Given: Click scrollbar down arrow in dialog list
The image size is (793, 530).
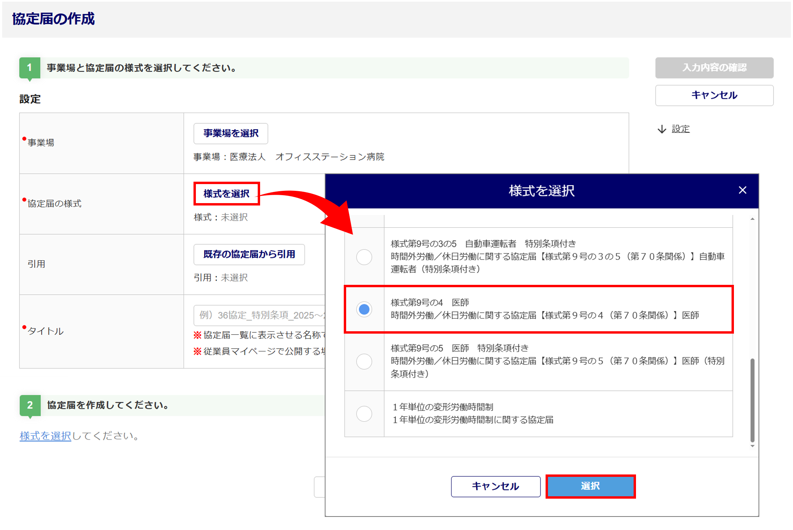Looking at the screenshot, I should (x=752, y=446).
